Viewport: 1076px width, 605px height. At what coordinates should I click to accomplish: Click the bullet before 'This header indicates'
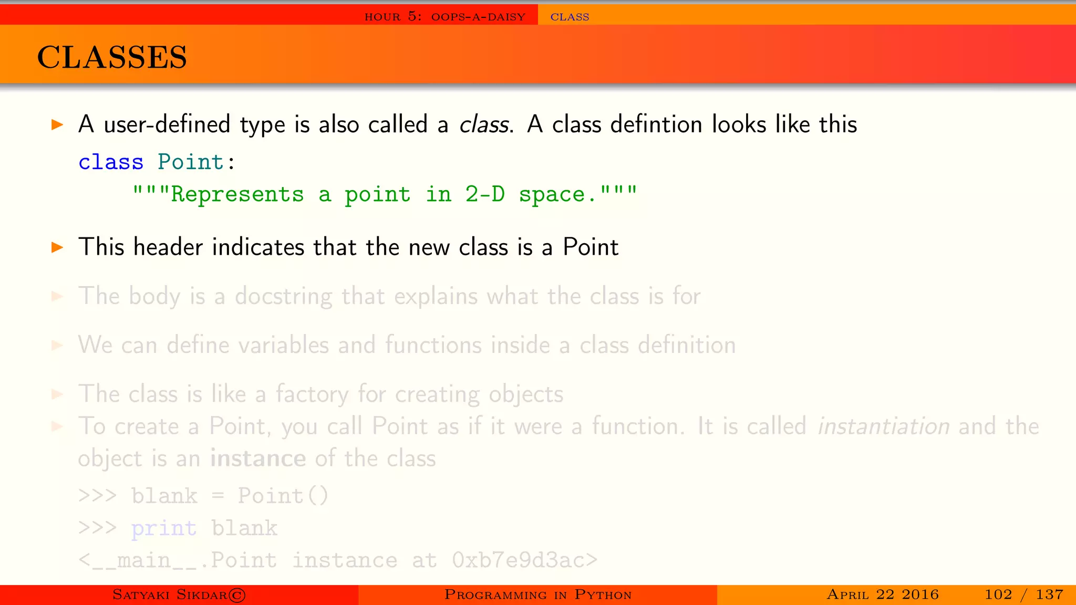click(x=57, y=247)
